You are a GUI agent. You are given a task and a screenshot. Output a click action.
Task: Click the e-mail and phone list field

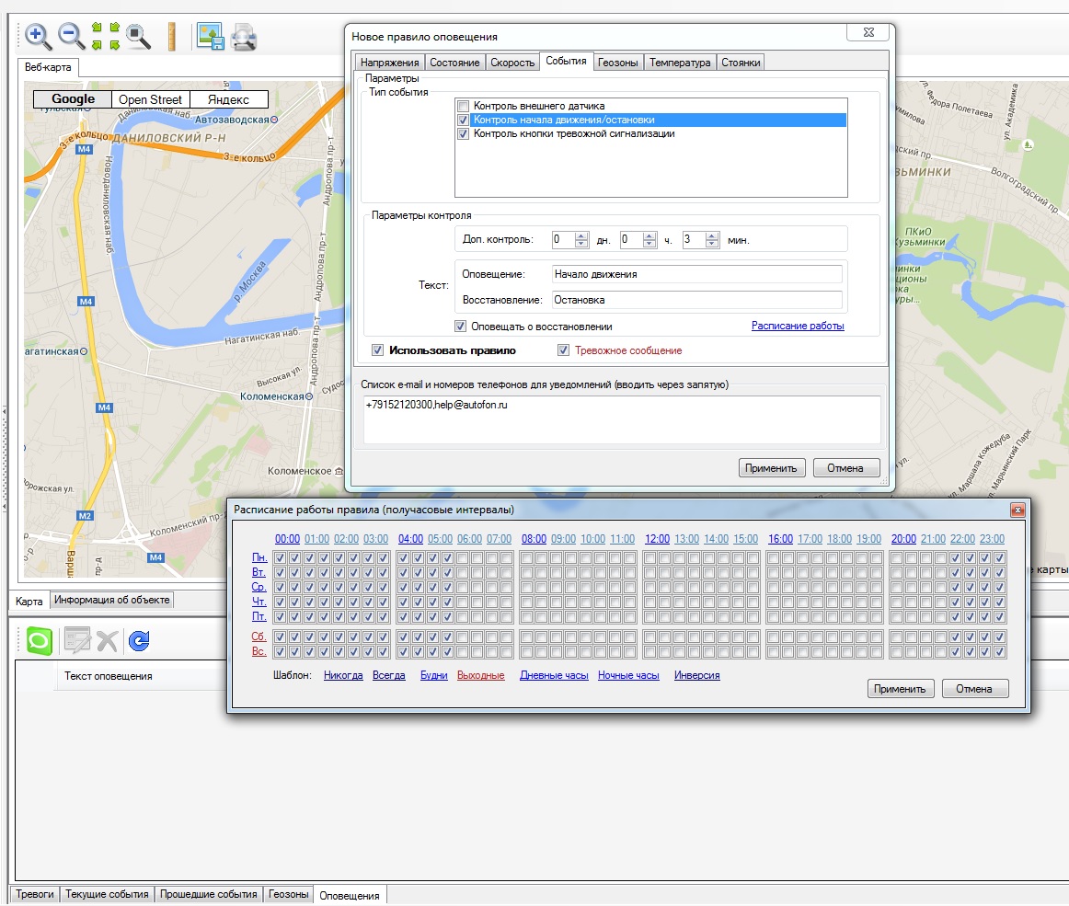pyautogui.click(x=621, y=419)
